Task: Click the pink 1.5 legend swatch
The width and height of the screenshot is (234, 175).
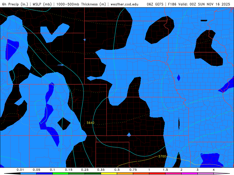Action: click(173, 174)
